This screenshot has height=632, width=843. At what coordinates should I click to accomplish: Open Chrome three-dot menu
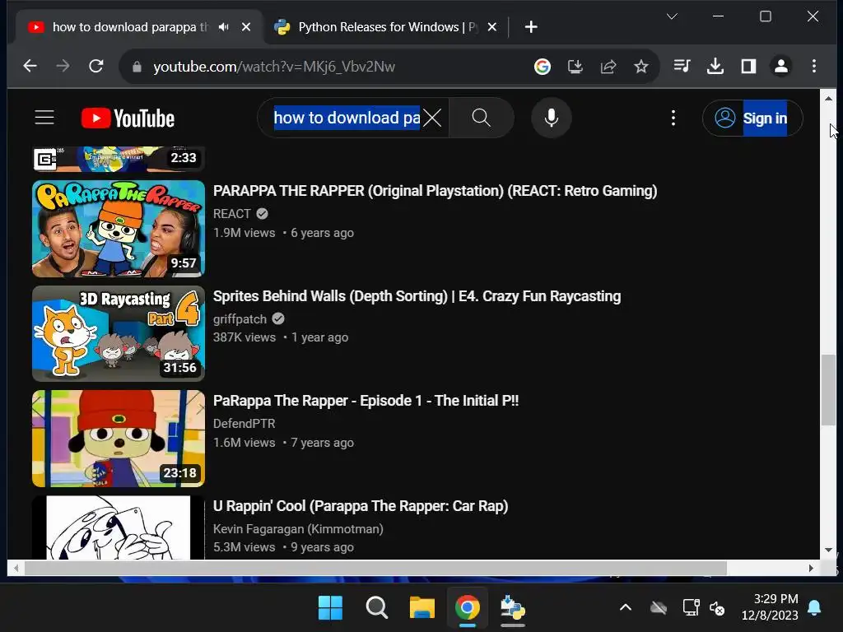tap(814, 66)
